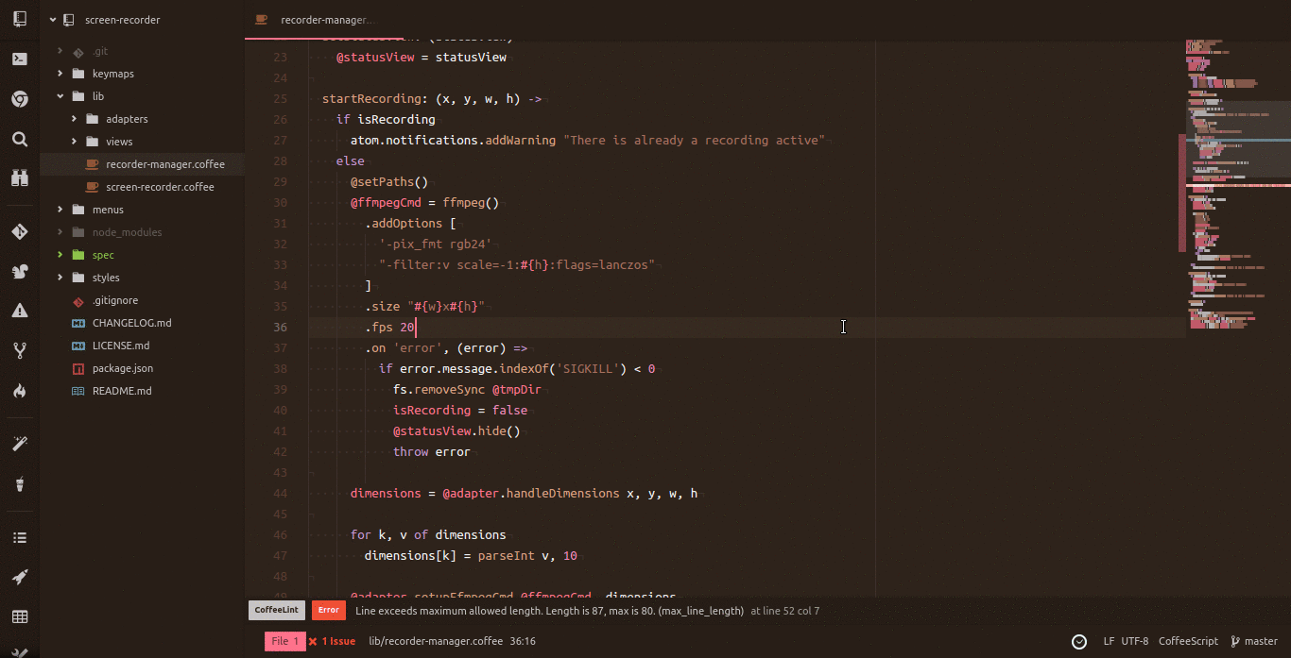This screenshot has height=658, width=1291.
Task: Open the lint warnings triangle icon
Action: (x=19, y=311)
